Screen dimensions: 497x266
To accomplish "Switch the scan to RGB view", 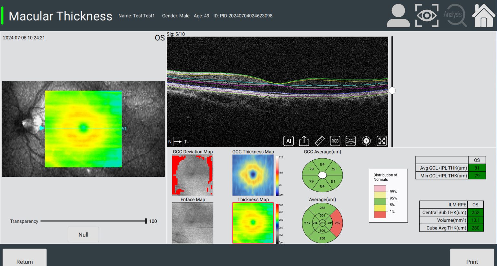I will click(335, 141).
